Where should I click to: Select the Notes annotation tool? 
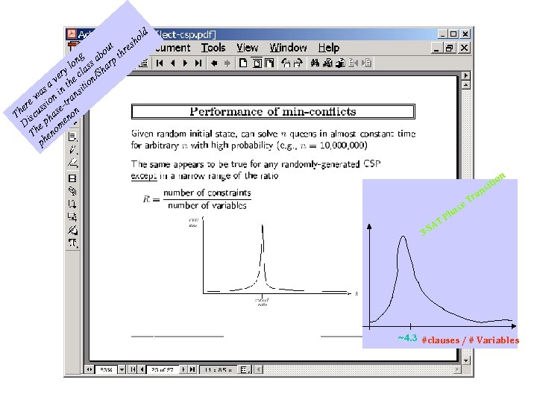tap(72, 137)
